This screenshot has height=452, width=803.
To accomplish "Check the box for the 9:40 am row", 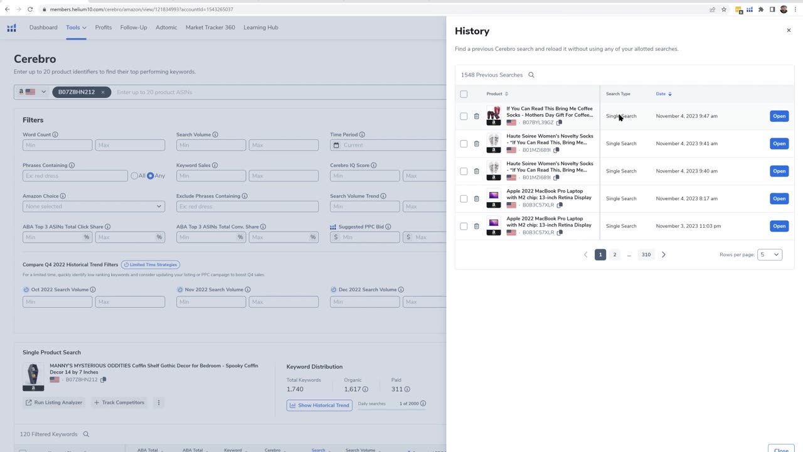I will tap(464, 171).
